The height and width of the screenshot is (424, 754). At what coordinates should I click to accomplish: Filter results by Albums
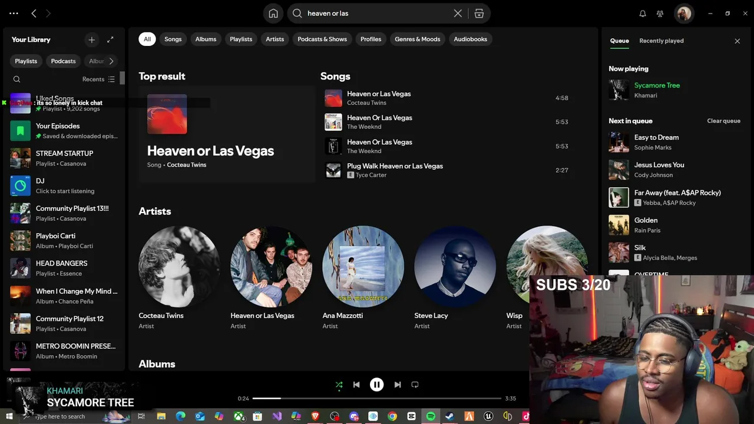tap(206, 39)
